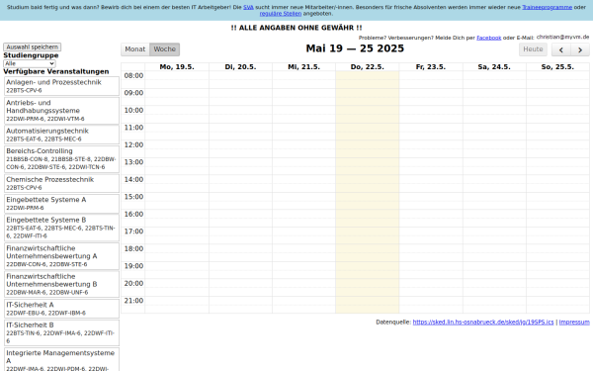Click the Do, 22.5. column header
Screen dimensions: 593x371
(368, 67)
